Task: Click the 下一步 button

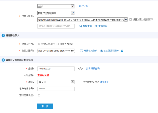Action: (45, 106)
